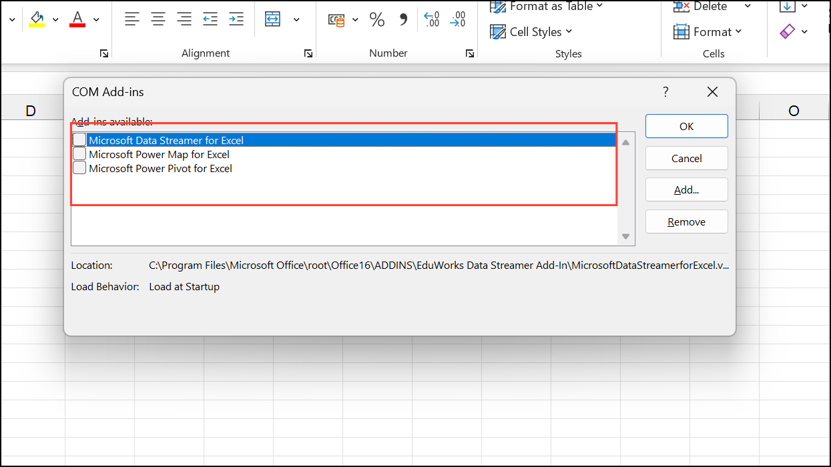Expand the Format dropdown in Cells group
The height and width of the screenshot is (467, 831).
coord(708,31)
